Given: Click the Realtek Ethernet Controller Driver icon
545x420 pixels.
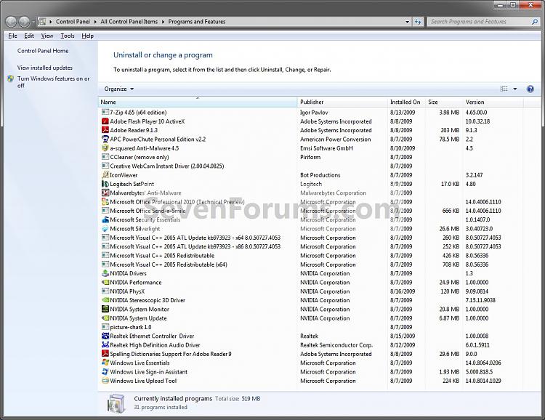Looking at the screenshot, I should click(105, 336).
